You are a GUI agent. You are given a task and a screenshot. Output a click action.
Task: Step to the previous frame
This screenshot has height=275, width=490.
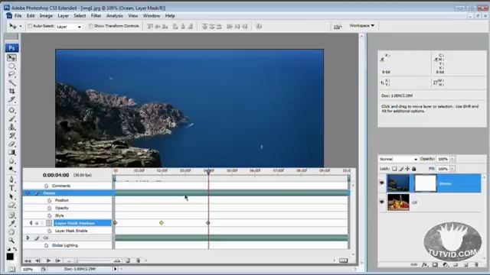click(38, 260)
